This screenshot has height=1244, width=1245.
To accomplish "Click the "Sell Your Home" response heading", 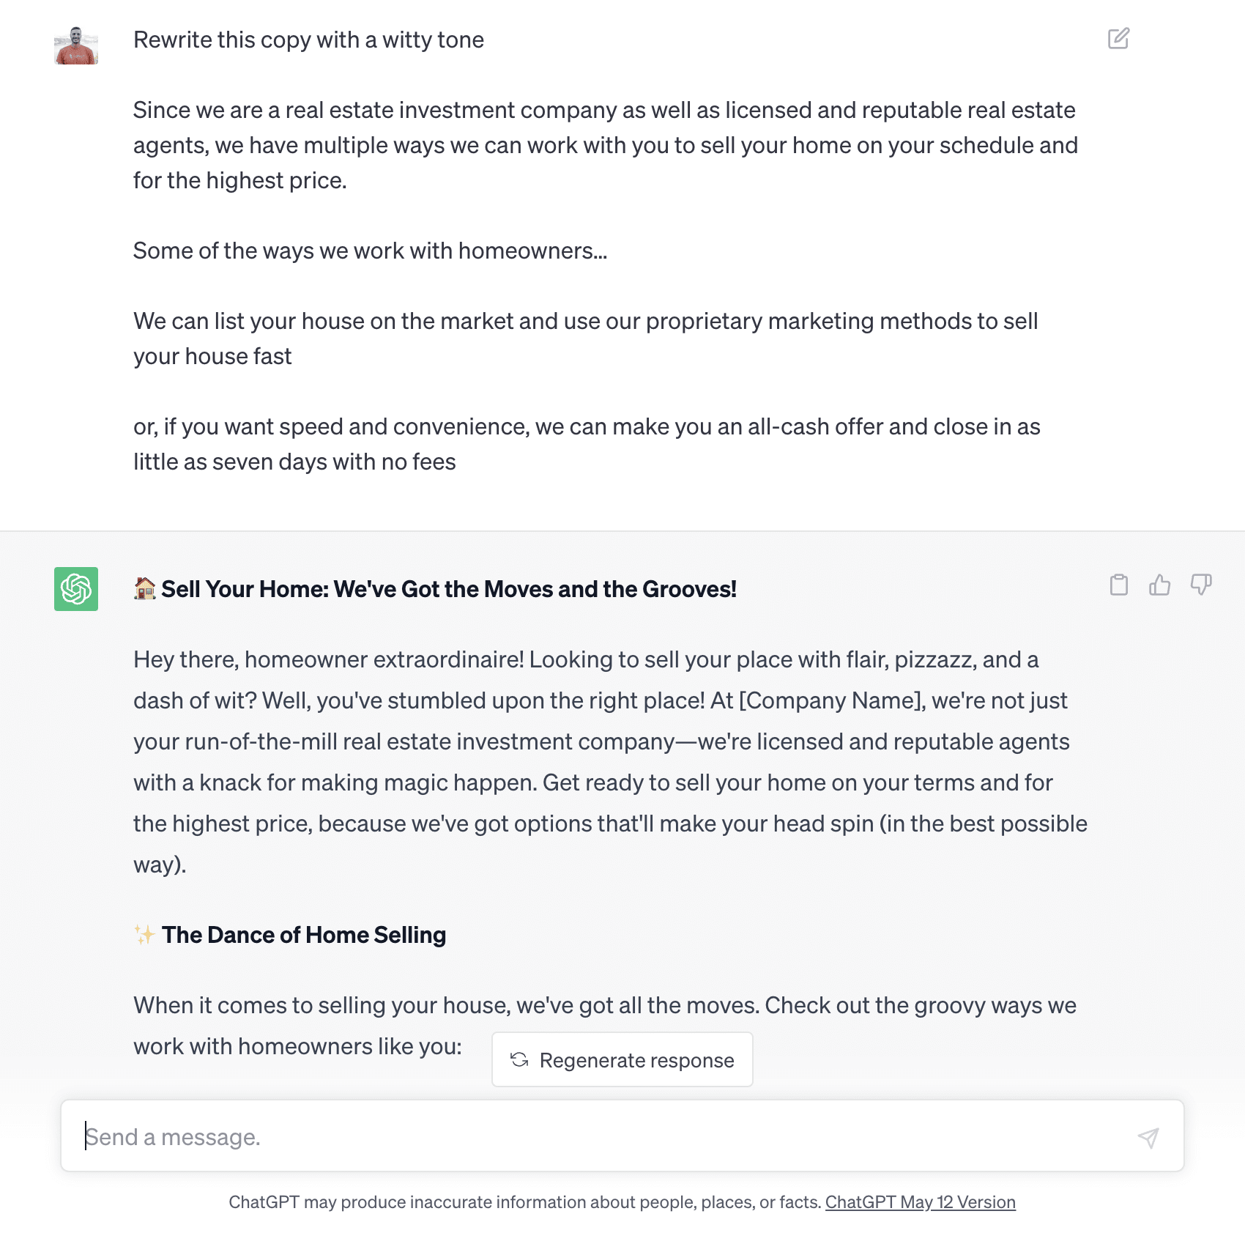I will pyautogui.click(x=448, y=589).
